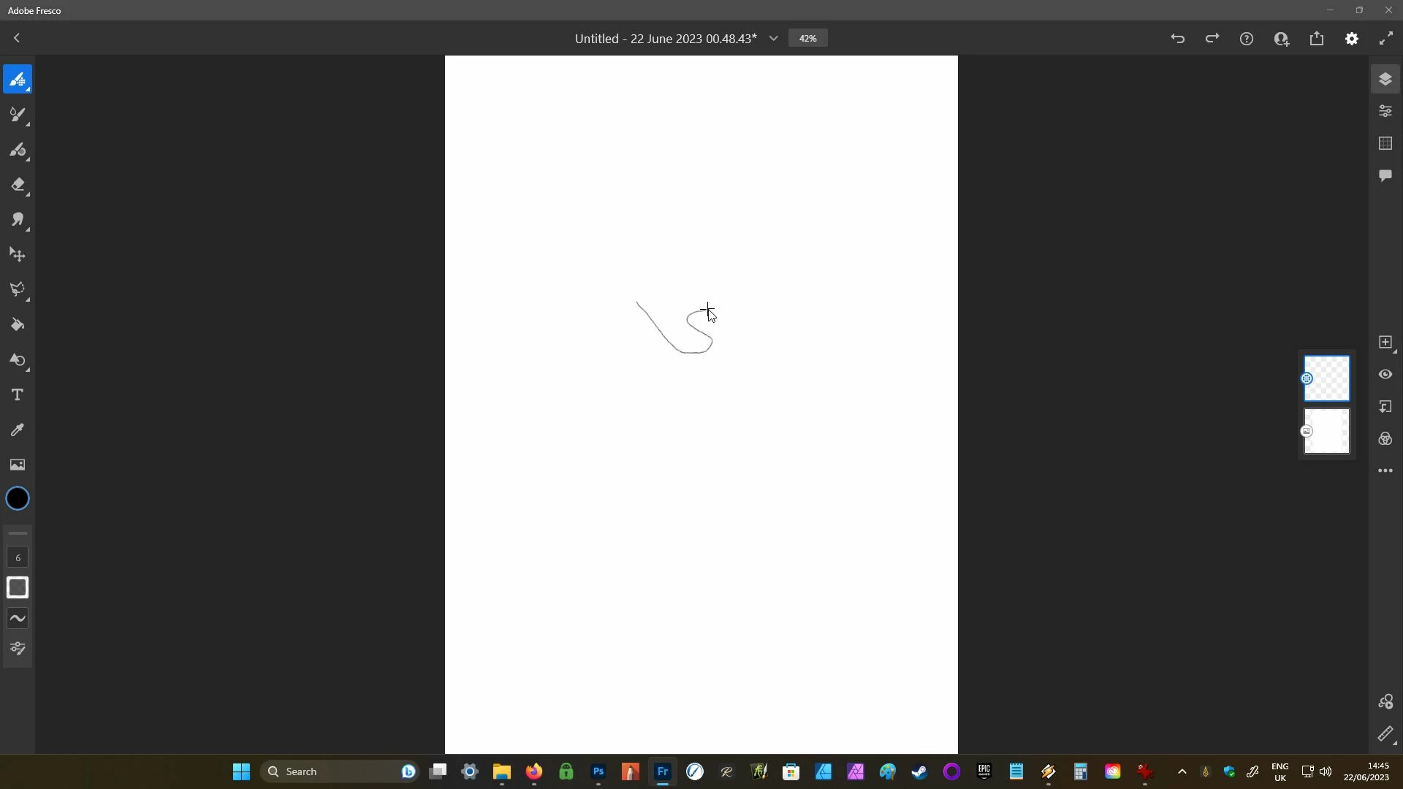
Task: Select the Smudge tool
Action: (x=18, y=220)
